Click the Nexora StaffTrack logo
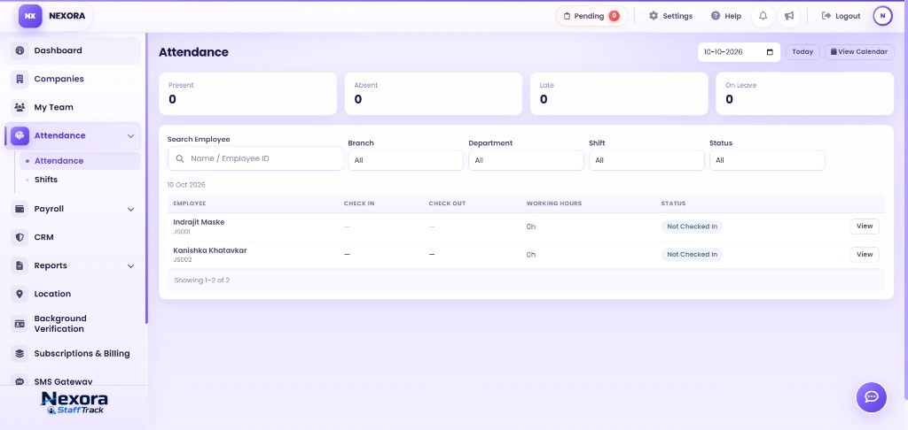Image resolution: width=908 pixels, height=430 pixels. pos(74,403)
